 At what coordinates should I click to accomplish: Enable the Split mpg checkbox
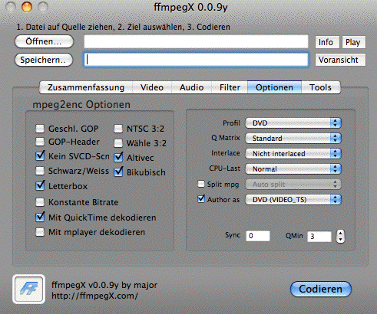(x=201, y=184)
